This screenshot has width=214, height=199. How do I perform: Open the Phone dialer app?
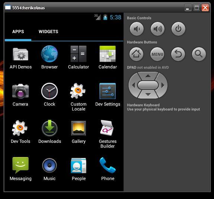[x=108, y=169]
